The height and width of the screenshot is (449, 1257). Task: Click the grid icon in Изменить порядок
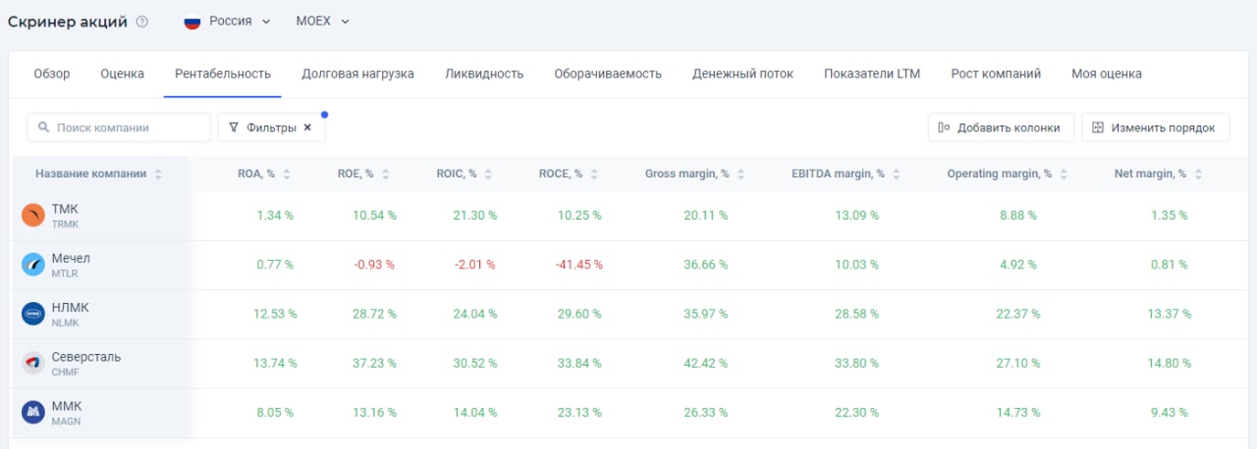click(1098, 127)
